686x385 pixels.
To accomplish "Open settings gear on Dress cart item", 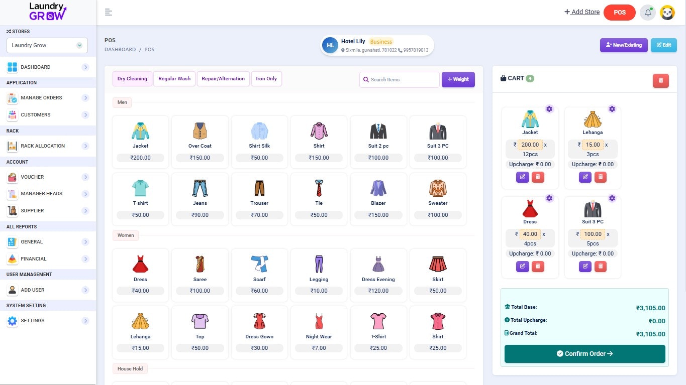I will pos(549,198).
